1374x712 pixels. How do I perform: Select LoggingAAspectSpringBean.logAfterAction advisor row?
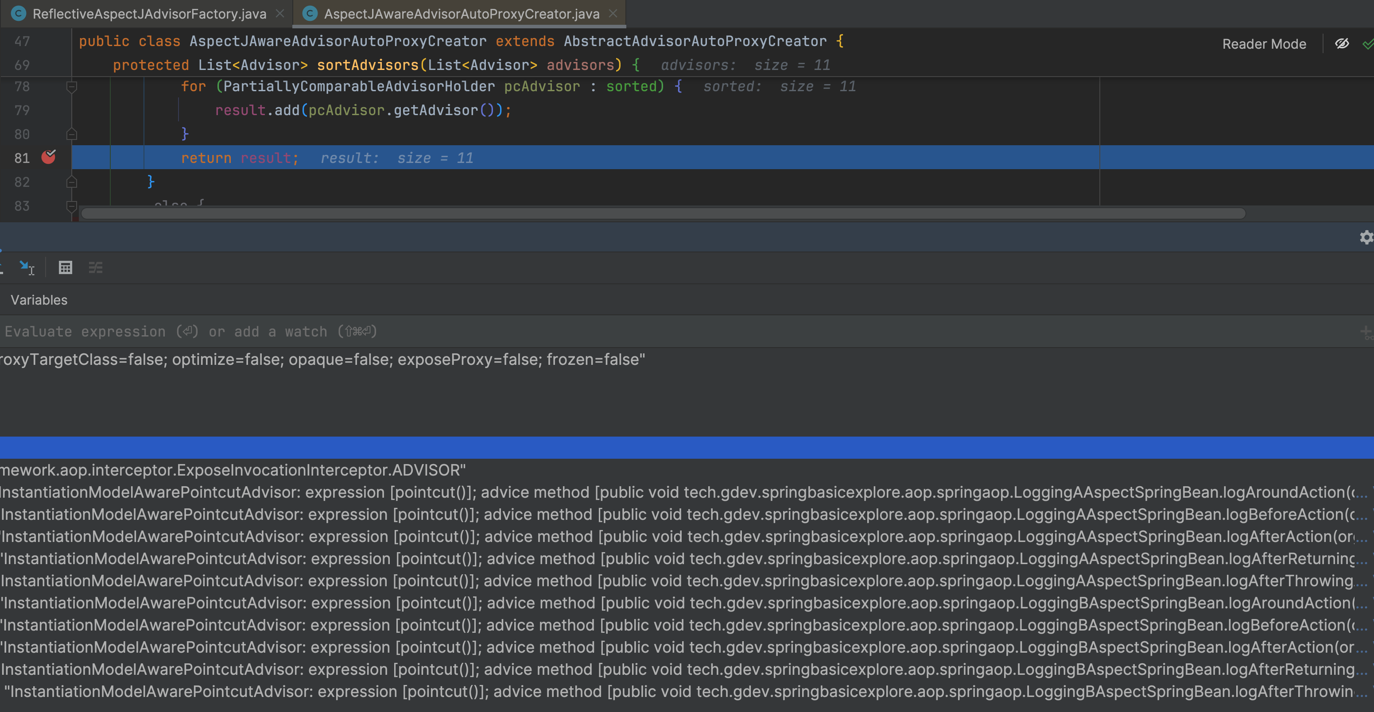click(x=687, y=537)
